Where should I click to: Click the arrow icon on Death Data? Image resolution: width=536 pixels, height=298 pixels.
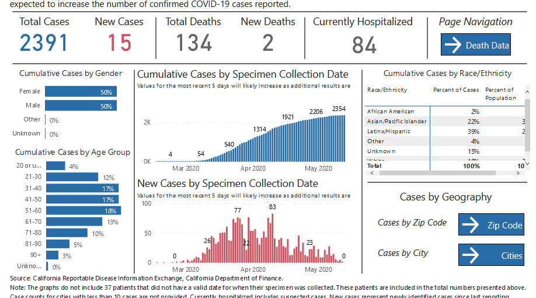pos(453,45)
